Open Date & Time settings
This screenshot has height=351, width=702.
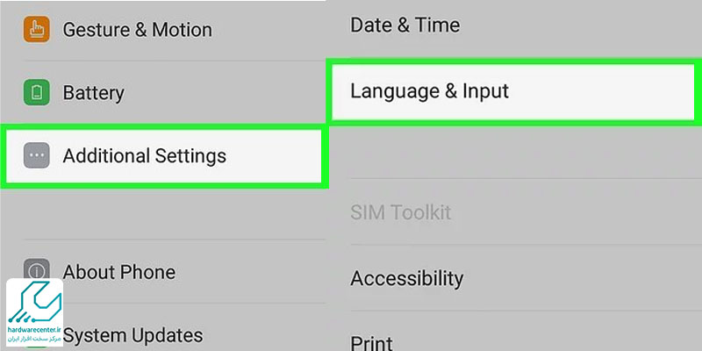point(514,25)
